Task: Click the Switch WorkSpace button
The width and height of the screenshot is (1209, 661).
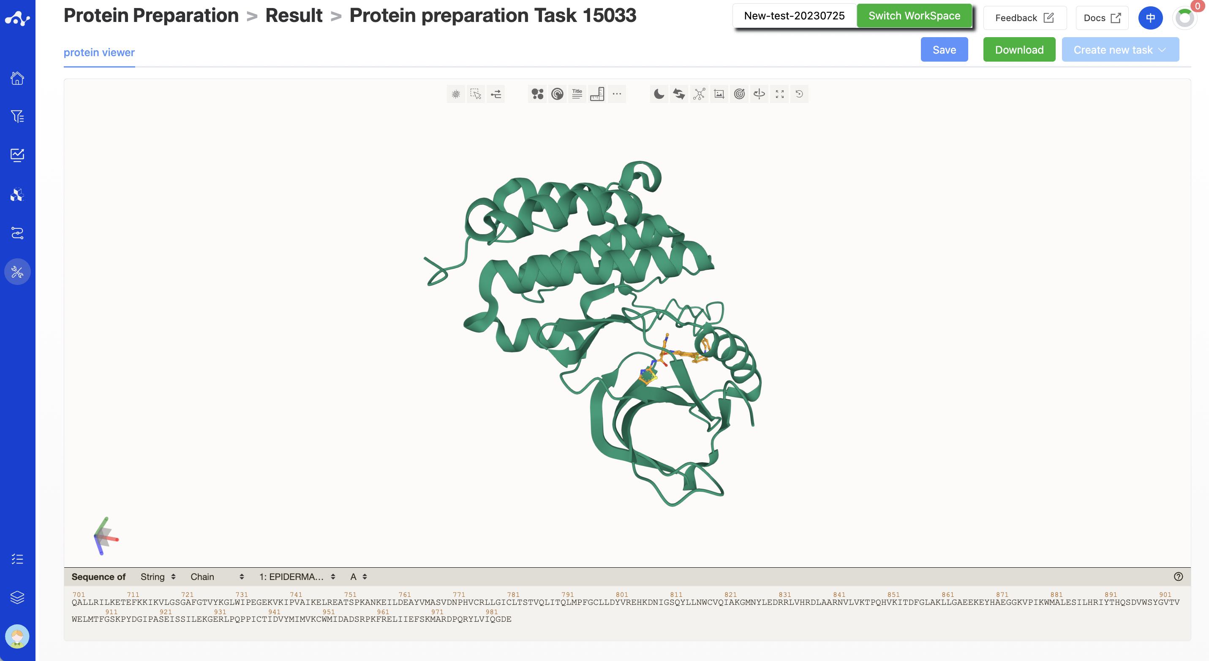Action: 914,16
